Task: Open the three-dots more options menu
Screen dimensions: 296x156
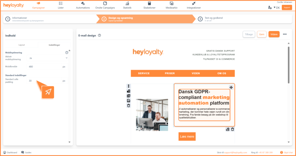Action: 285,34
